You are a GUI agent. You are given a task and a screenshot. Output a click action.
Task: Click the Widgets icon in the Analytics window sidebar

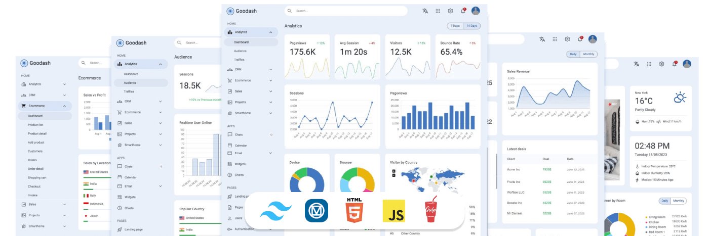click(230, 164)
